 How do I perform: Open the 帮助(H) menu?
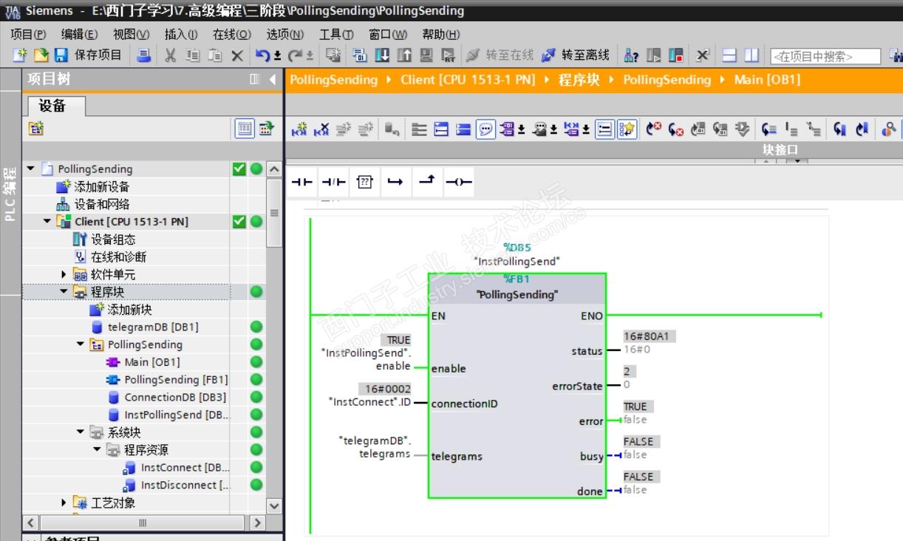pyautogui.click(x=440, y=34)
